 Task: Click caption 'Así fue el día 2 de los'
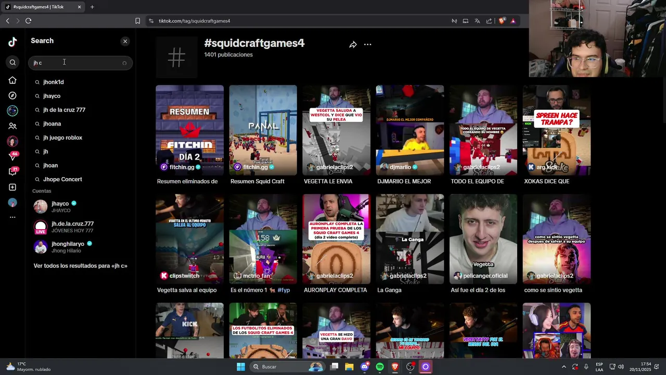click(478, 290)
